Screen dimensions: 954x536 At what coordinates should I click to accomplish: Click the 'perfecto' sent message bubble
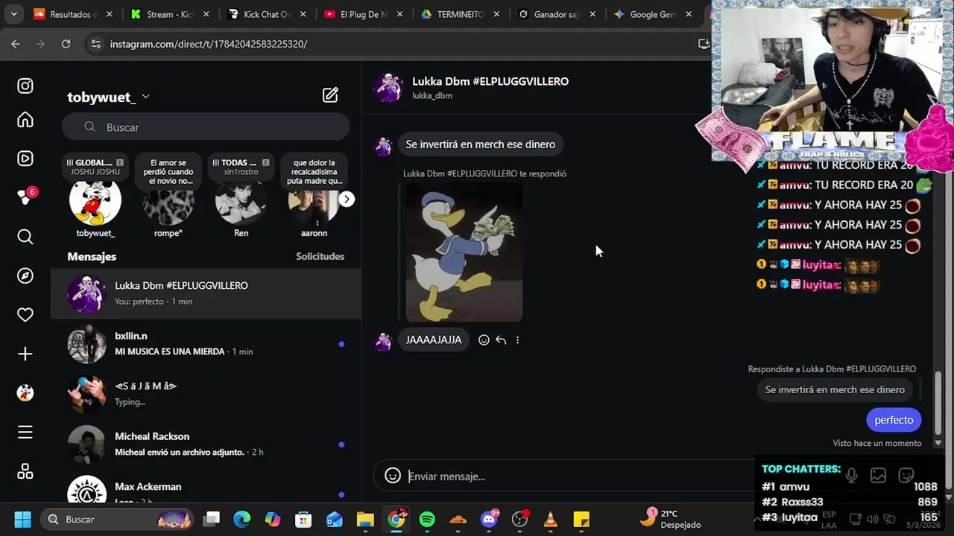[x=894, y=420]
